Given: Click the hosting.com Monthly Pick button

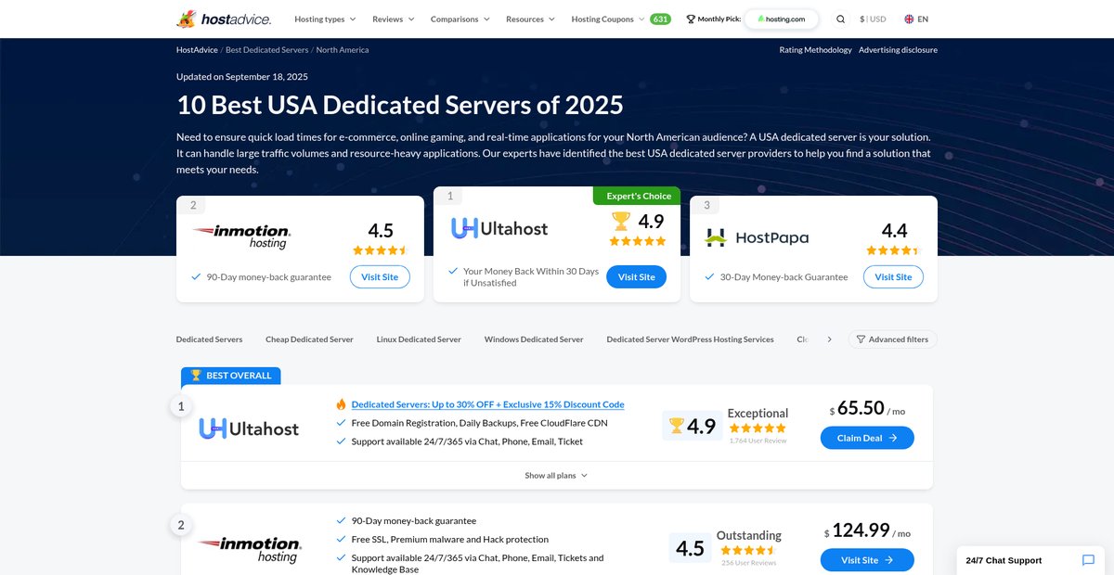Looking at the screenshot, I should point(782,19).
